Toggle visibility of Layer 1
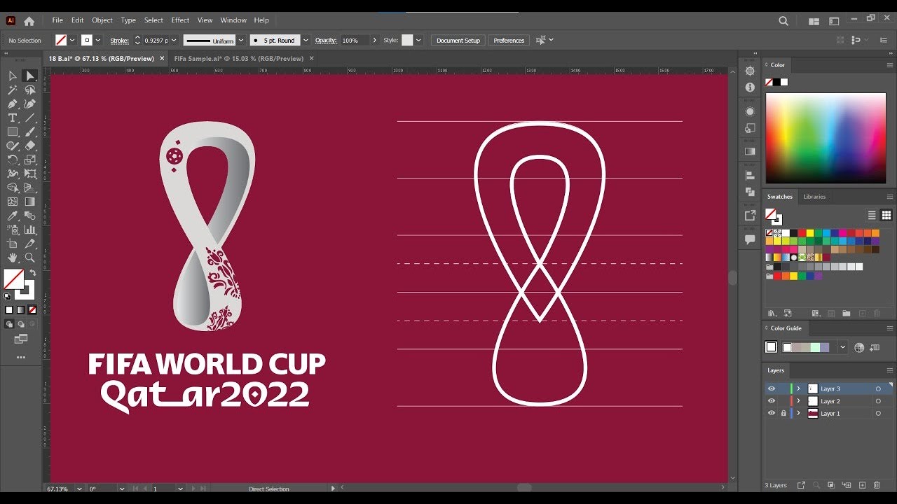Viewport: 897px width, 504px height. pos(772,414)
